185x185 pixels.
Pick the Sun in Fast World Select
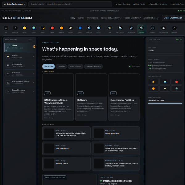pos(153,82)
